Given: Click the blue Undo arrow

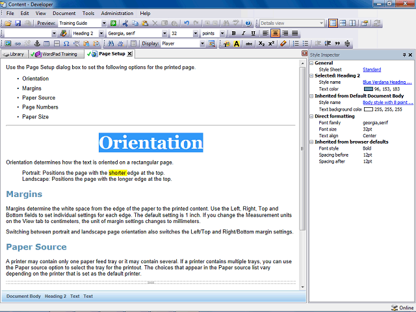Looking at the screenshot, I should point(187,23).
